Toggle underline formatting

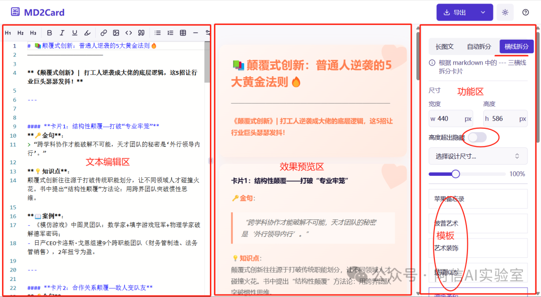(x=75, y=33)
